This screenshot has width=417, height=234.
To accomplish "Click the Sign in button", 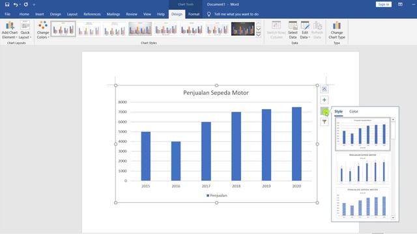I will pos(384,5).
